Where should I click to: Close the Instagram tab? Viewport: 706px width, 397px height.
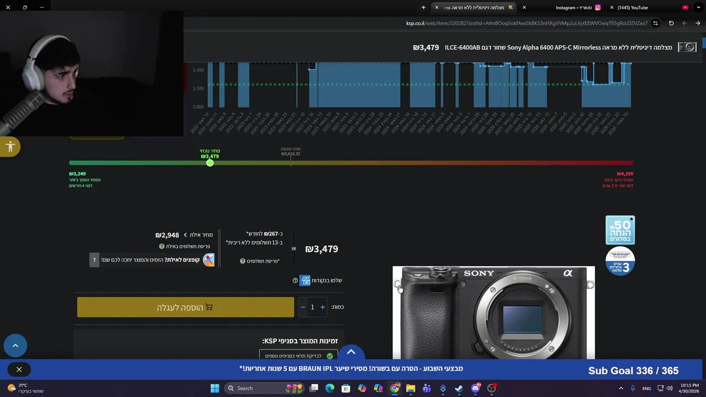click(x=524, y=8)
